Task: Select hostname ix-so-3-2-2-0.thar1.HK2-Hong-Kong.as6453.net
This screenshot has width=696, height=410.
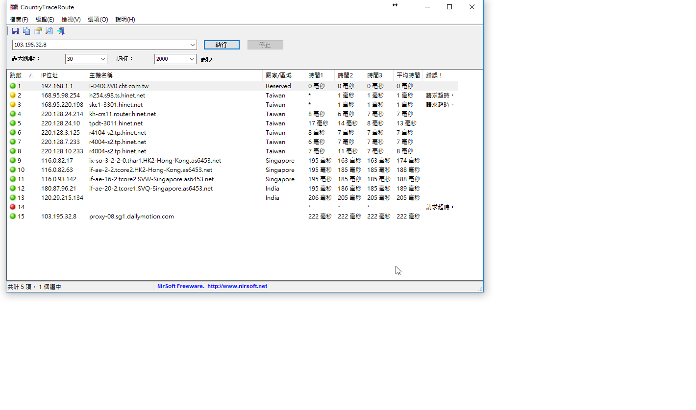Action: [x=155, y=161]
